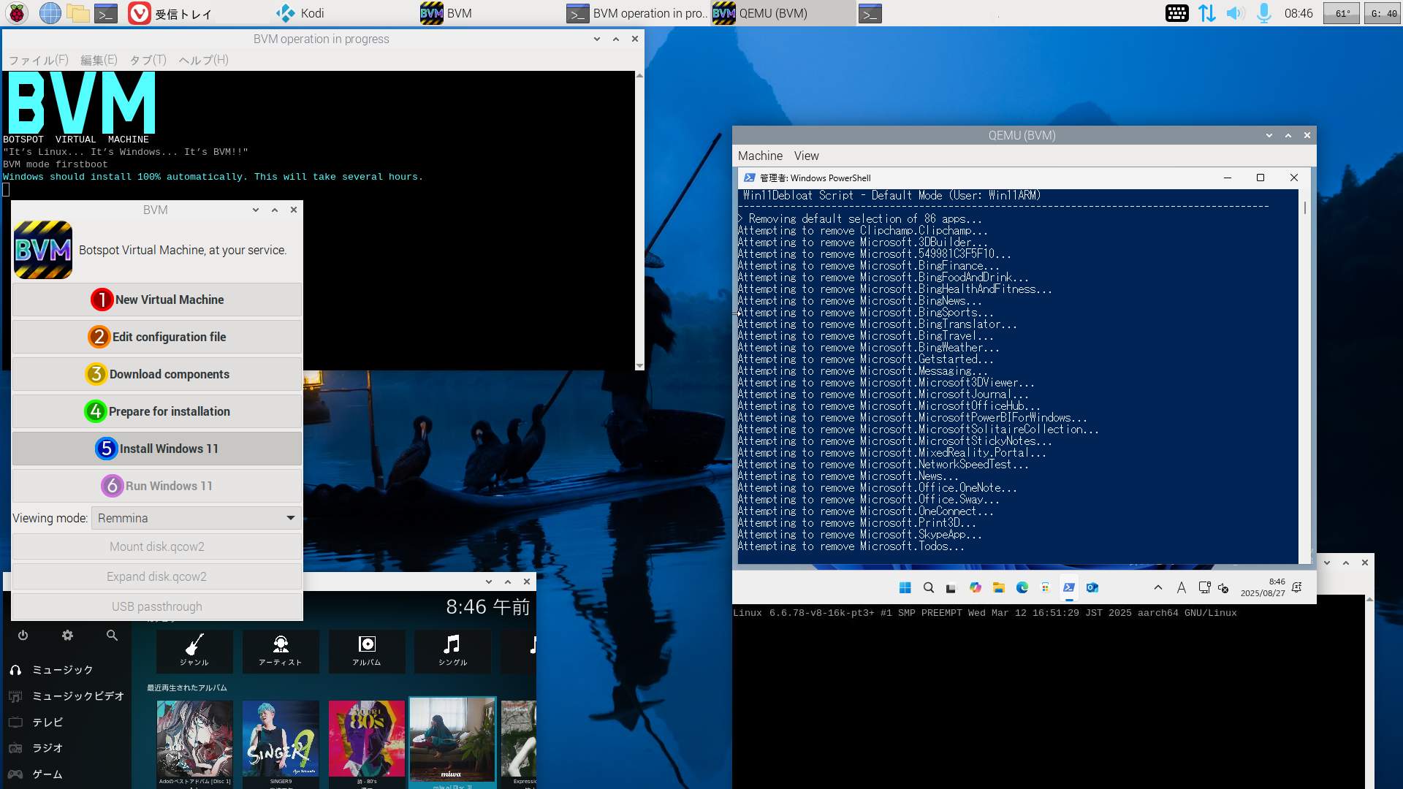Screen dimensions: 1403x789
Task: Click Kodi search magnifier icon
Action: (112, 636)
